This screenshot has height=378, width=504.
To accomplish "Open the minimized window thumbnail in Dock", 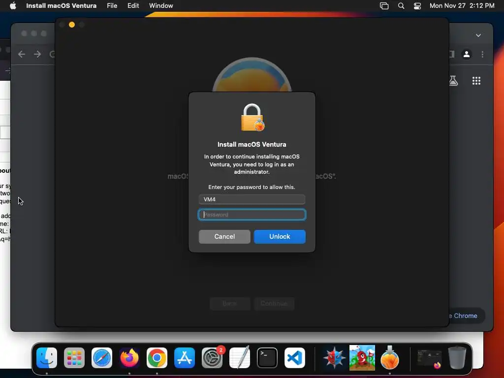I will pyautogui.click(x=429, y=358).
